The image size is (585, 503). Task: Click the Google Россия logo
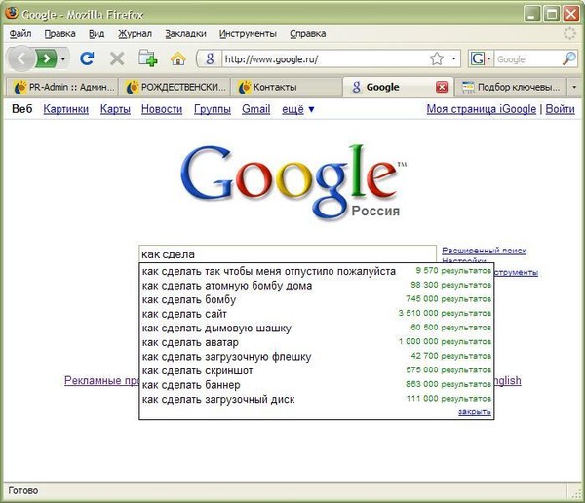(292, 182)
